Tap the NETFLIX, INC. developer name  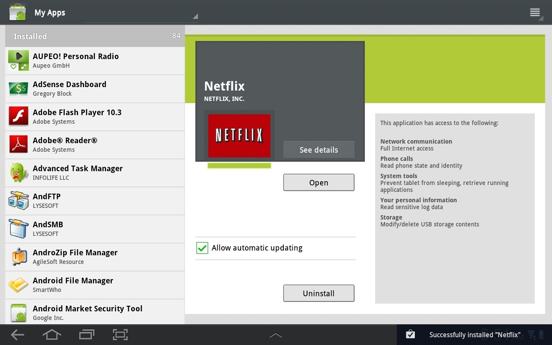coord(224,99)
